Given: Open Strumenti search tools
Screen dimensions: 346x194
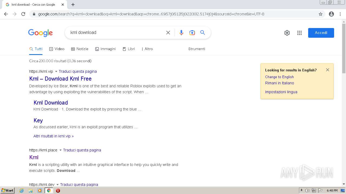Looking at the screenshot, I should coord(197,49).
